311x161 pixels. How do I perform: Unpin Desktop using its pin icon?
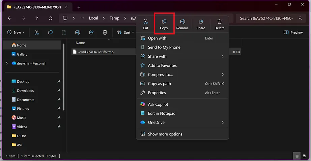[x=59, y=82]
